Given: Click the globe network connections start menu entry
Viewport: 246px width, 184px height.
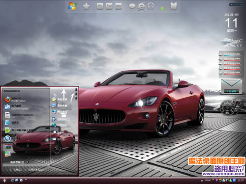Looking at the screenshot, I should (x=60, y=125).
